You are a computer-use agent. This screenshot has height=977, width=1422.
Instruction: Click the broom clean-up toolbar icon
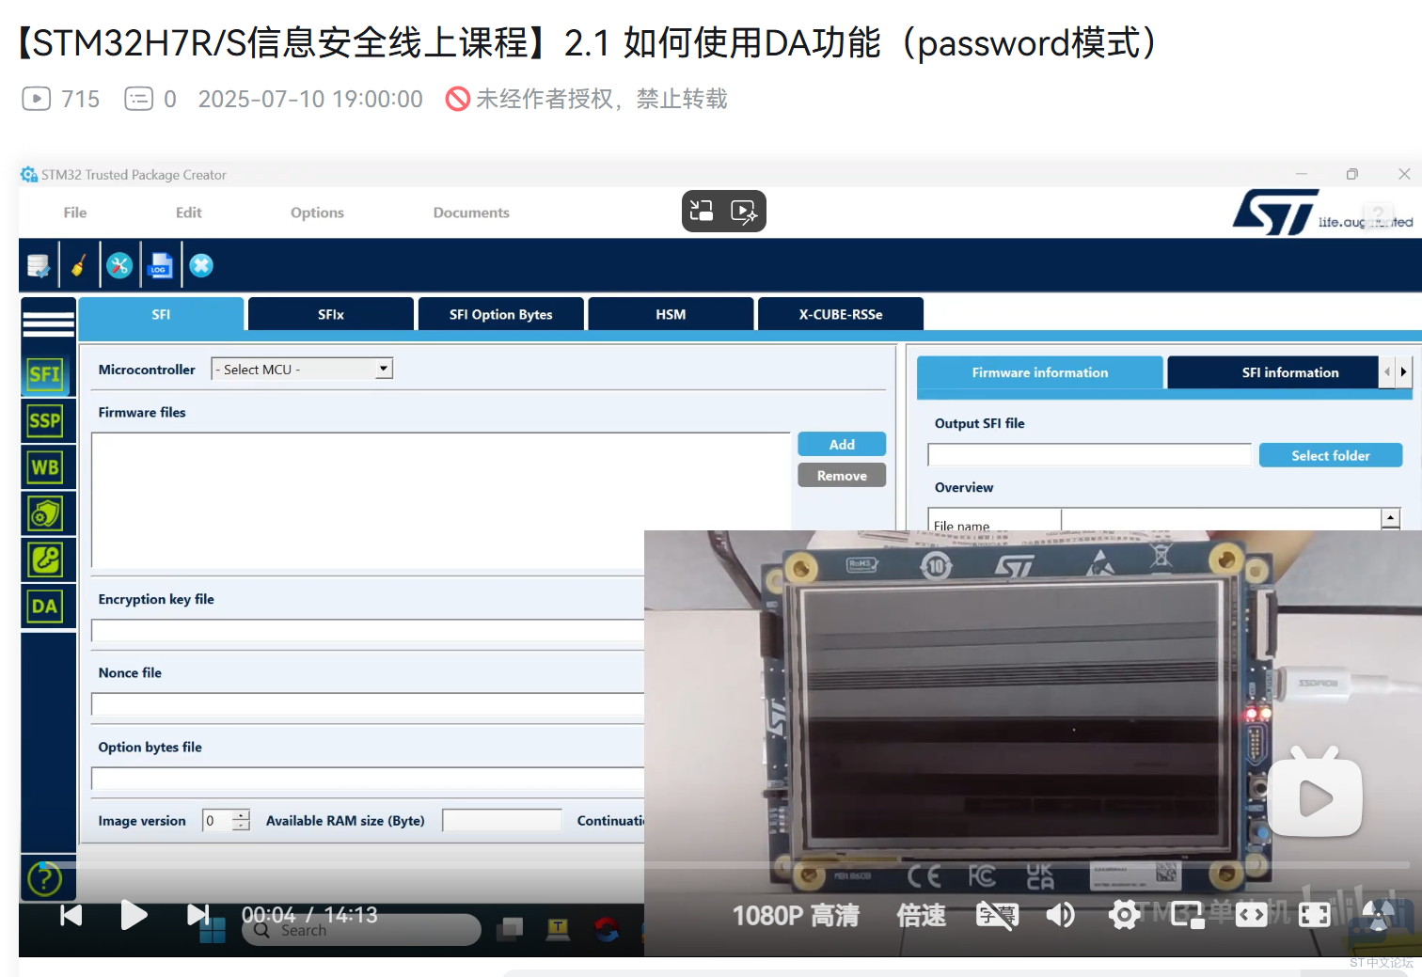79,266
